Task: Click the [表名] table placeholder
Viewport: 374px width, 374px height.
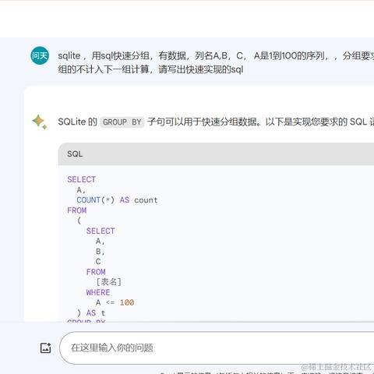Action: [x=108, y=282]
